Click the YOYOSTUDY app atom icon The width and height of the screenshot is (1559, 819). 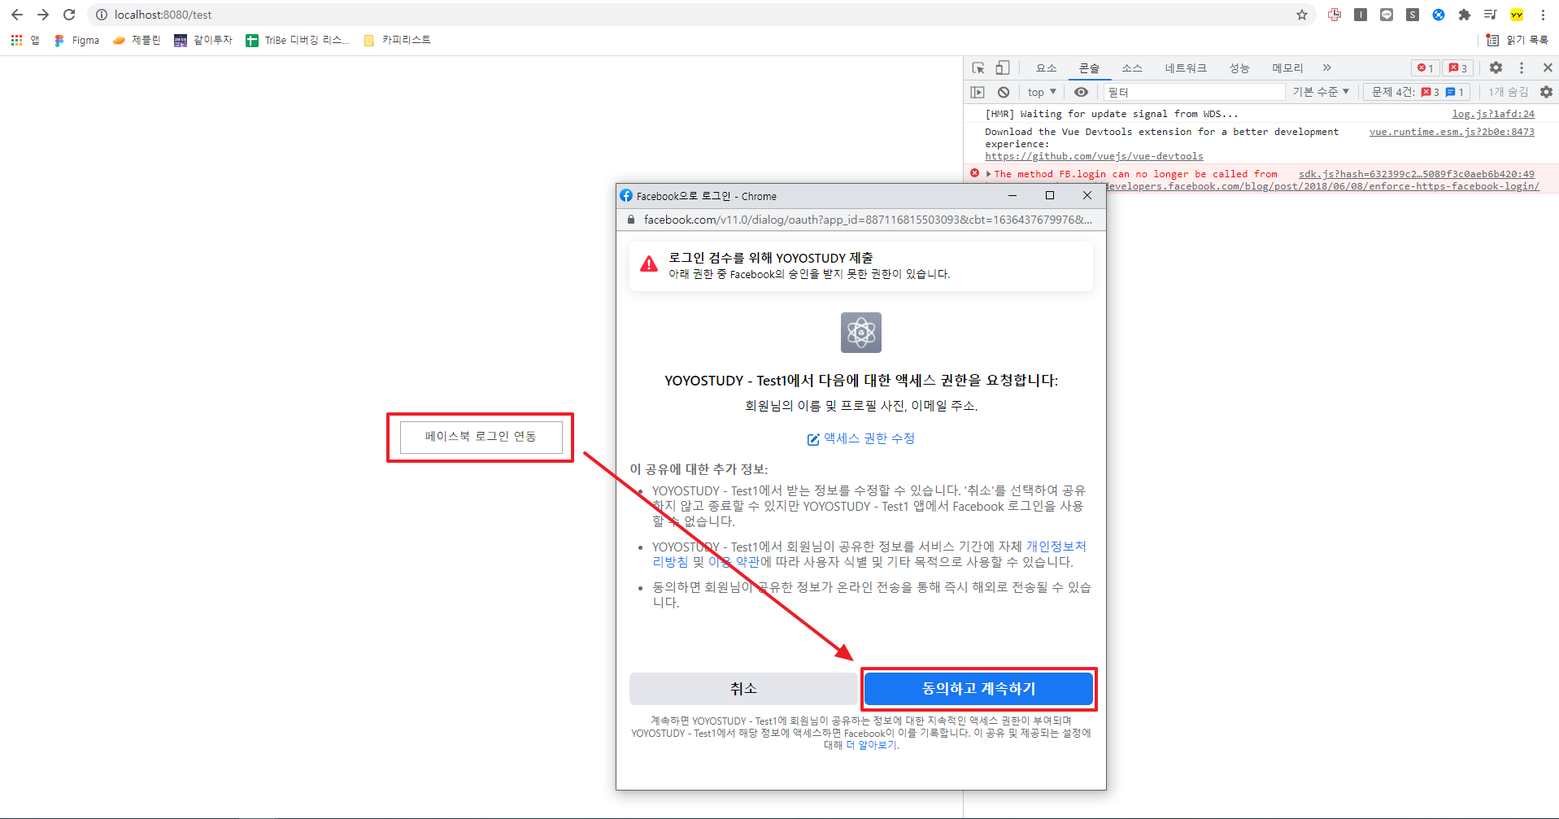[x=861, y=333]
